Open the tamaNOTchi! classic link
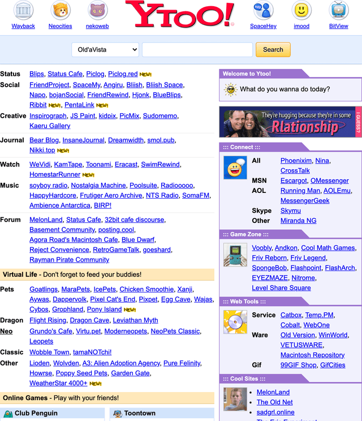Image resolution: width=362 pixels, height=421 pixels. [92, 353]
